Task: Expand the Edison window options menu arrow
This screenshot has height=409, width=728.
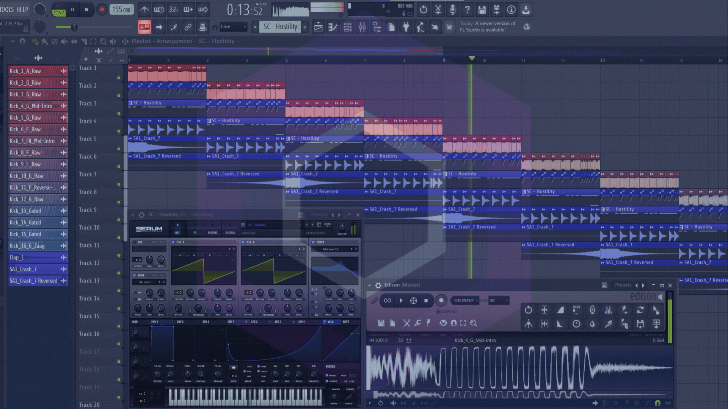Action: 369,285
